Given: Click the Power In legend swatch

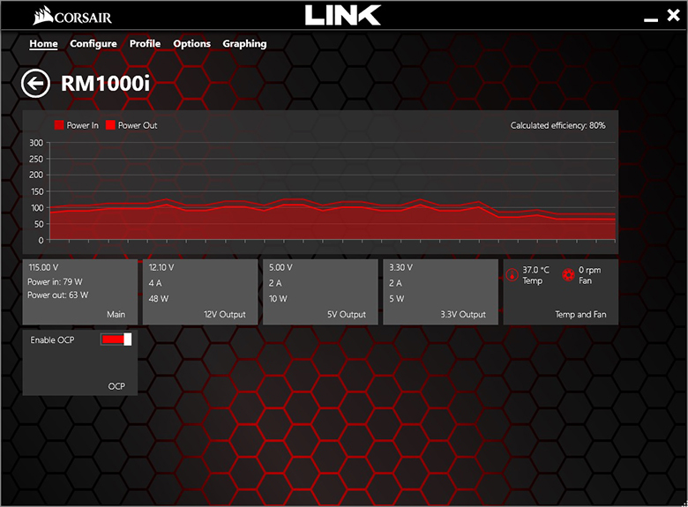Looking at the screenshot, I should [x=59, y=125].
